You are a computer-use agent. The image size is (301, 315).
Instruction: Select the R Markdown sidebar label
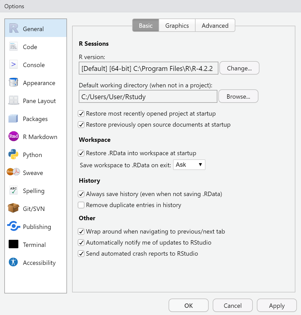40,137
